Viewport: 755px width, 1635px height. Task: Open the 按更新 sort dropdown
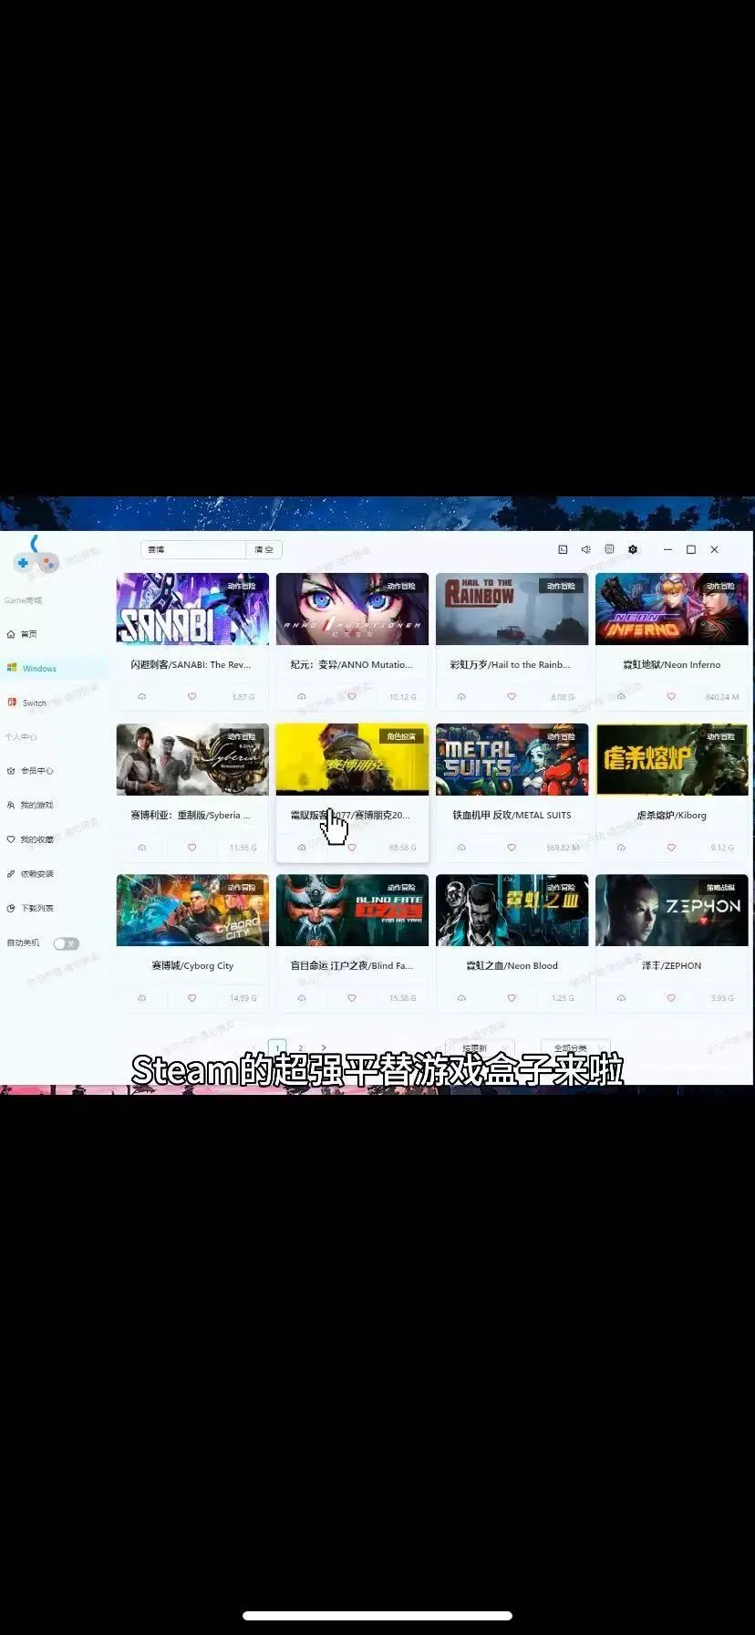480,1048
